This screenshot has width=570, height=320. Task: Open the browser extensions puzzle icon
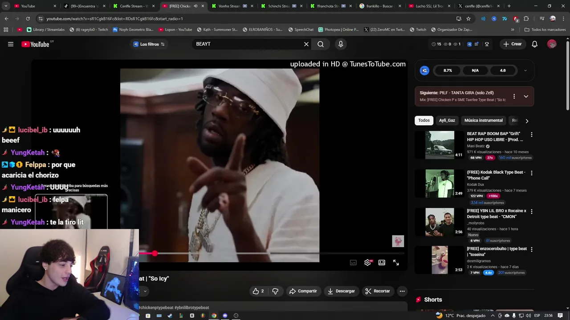pos(526,19)
